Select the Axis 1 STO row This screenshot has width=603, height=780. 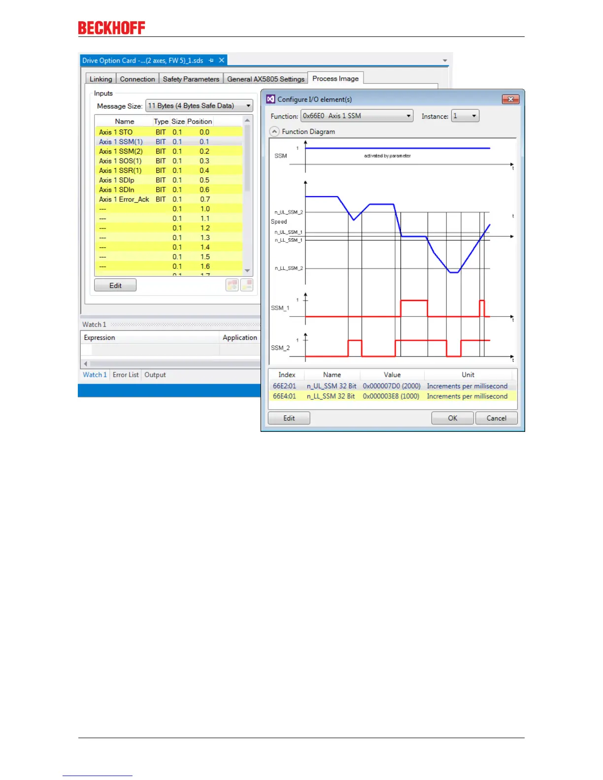click(168, 132)
